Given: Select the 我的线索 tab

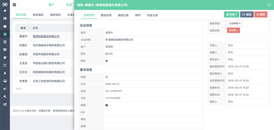Looking at the screenshot, I should 21,15.
